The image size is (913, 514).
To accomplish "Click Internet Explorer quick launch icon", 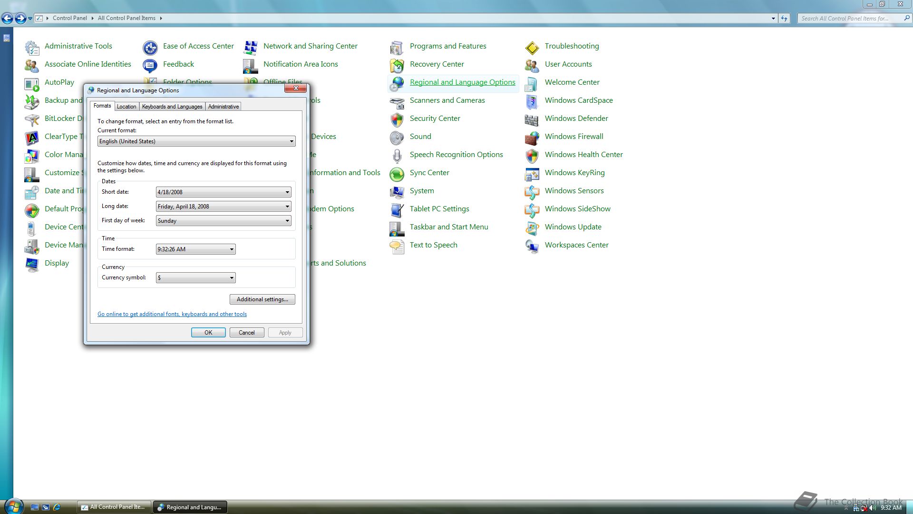I will (57, 507).
